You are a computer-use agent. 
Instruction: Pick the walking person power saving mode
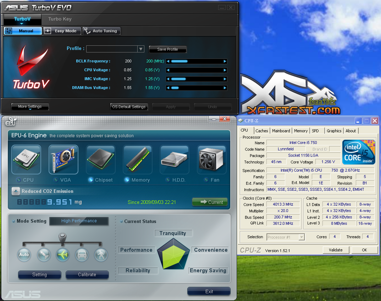coord(101,255)
